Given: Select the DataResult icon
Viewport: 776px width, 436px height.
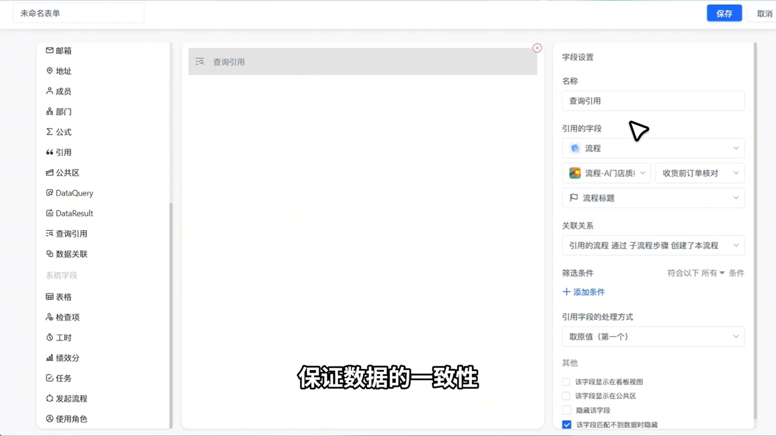Looking at the screenshot, I should click(x=49, y=213).
